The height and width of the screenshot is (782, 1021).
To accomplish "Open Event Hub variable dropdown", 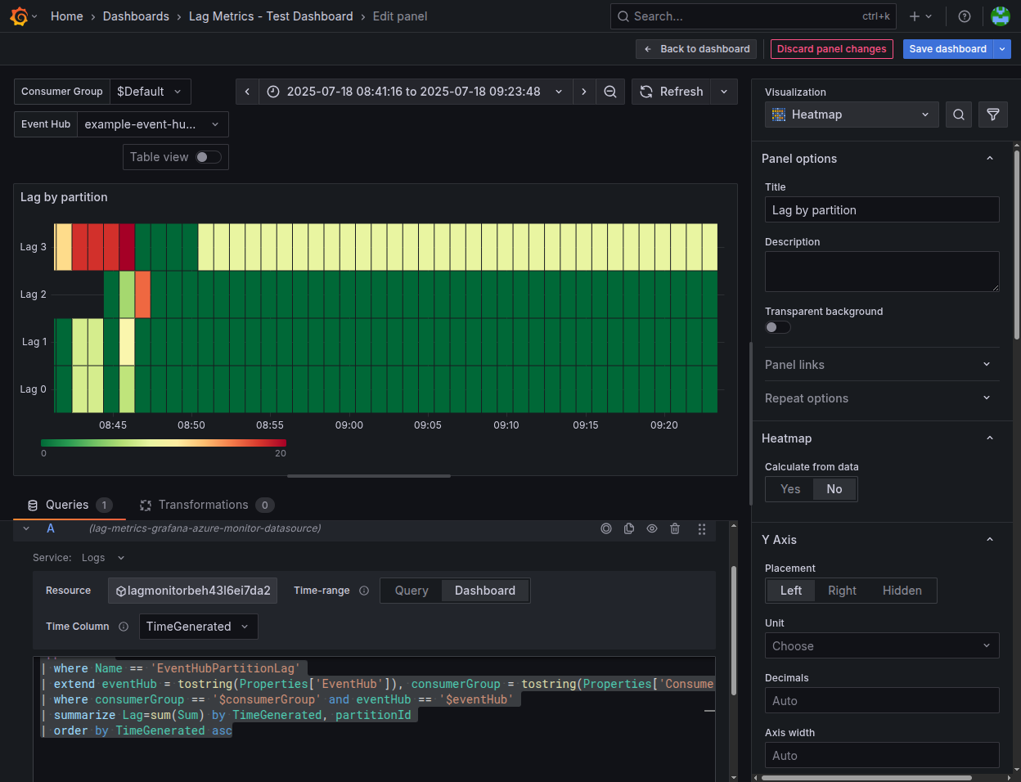I will click(153, 124).
